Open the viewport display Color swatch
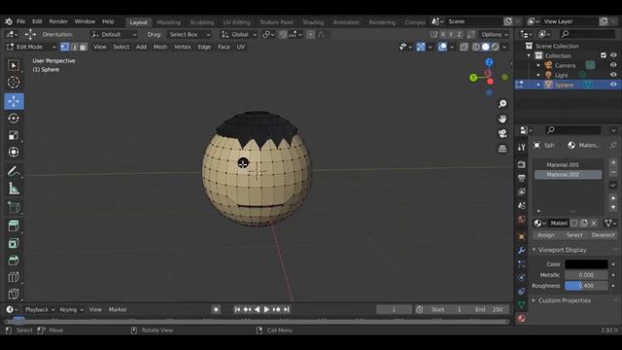This screenshot has height=350, width=622. pyautogui.click(x=586, y=263)
